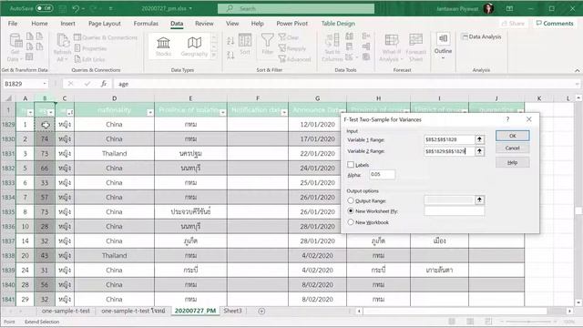Click the F-Test dialog question mark
Screen dimensions: 583x328
pyautogui.click(x=507, y=119)
